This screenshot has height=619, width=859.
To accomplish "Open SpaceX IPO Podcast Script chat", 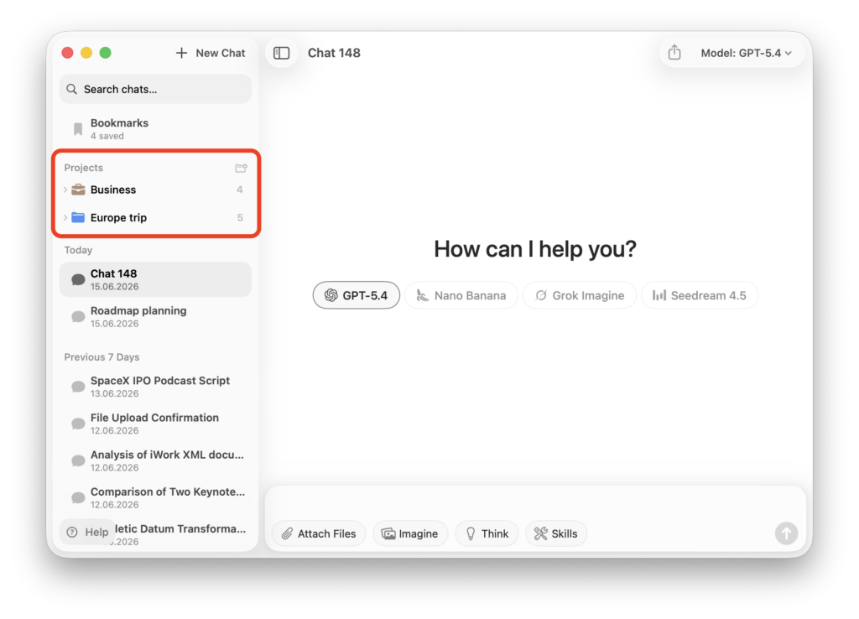I will [155, 387].
